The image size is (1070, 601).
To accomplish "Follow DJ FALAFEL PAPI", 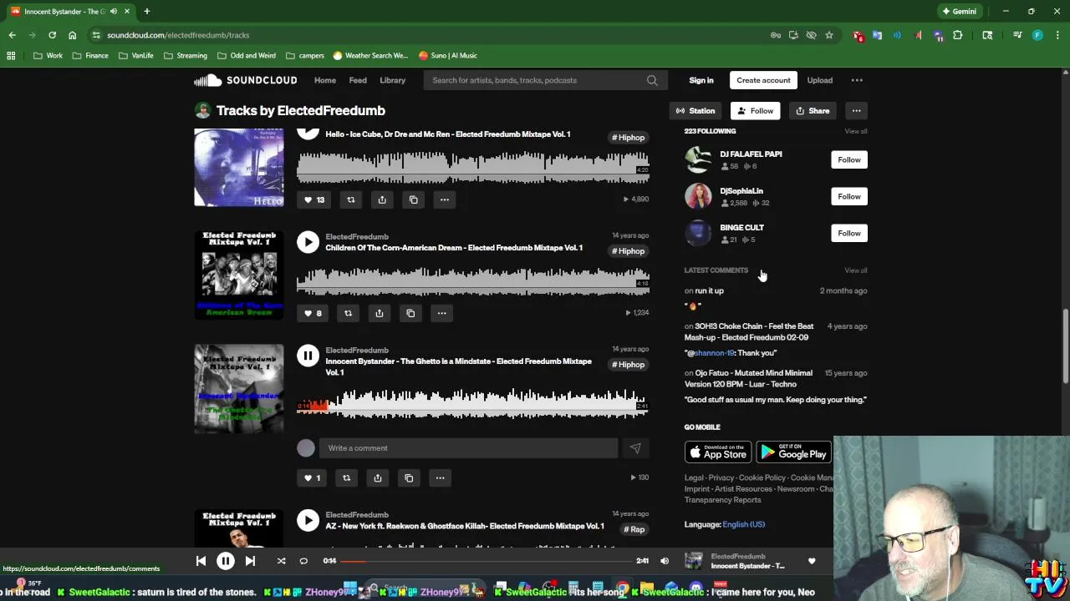I will (x=848, y=159).
